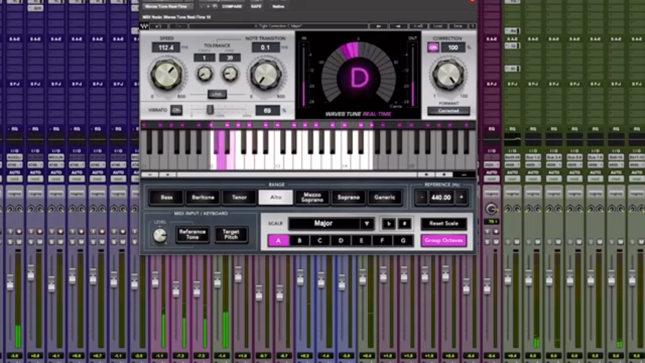Image resolution: width=645 pixels, height=363 pixels.
Task: Click the Reference Tone button
Action: point(192,234)
